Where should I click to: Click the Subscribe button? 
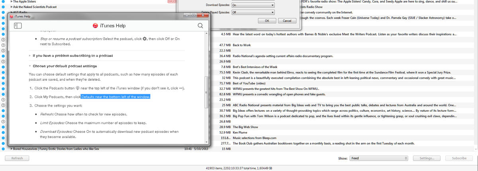point(459,158)
